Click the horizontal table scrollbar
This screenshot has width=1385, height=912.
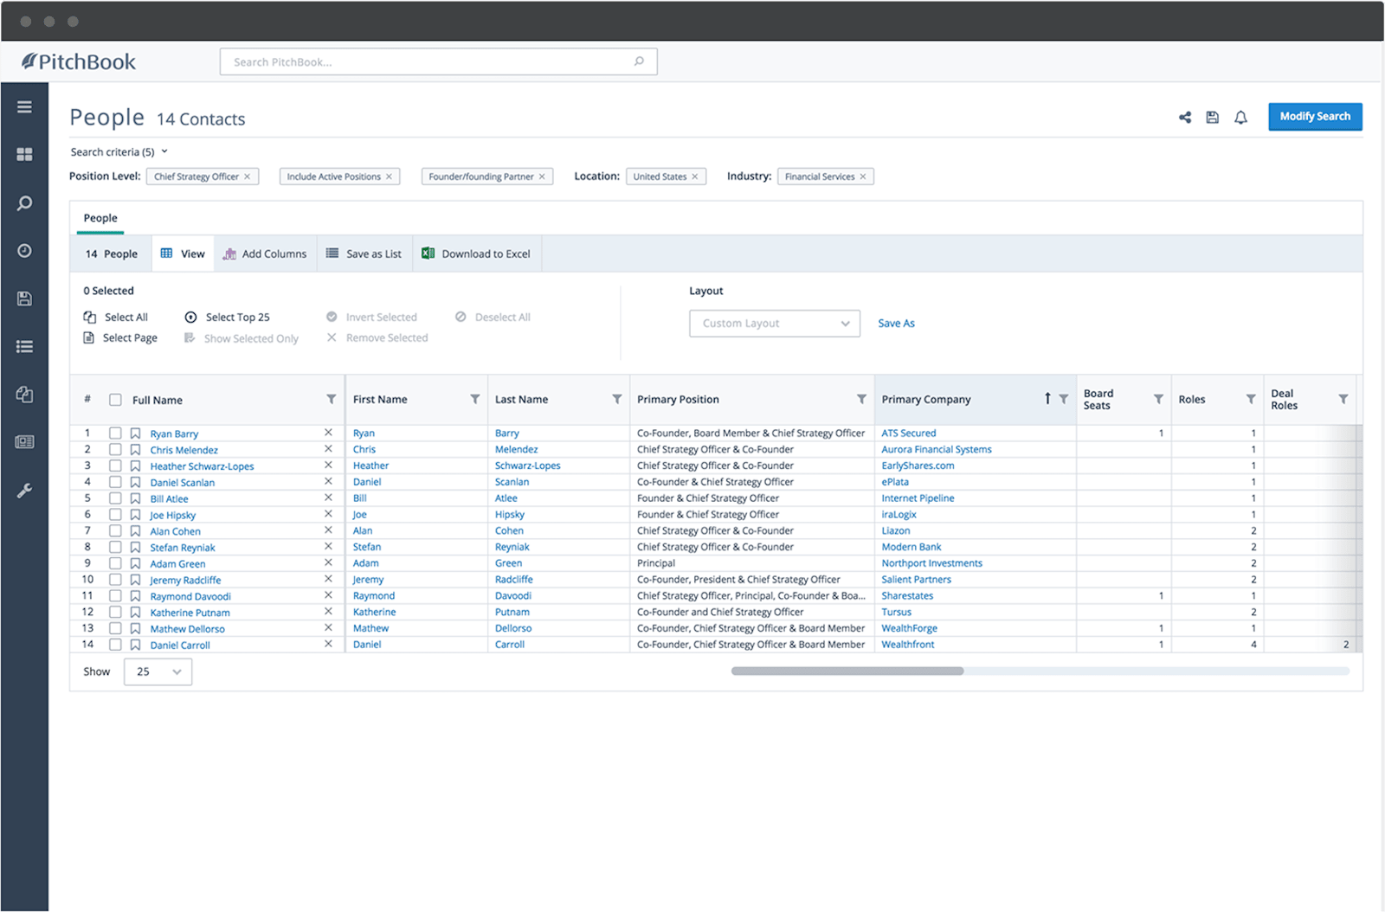(847, 671)
